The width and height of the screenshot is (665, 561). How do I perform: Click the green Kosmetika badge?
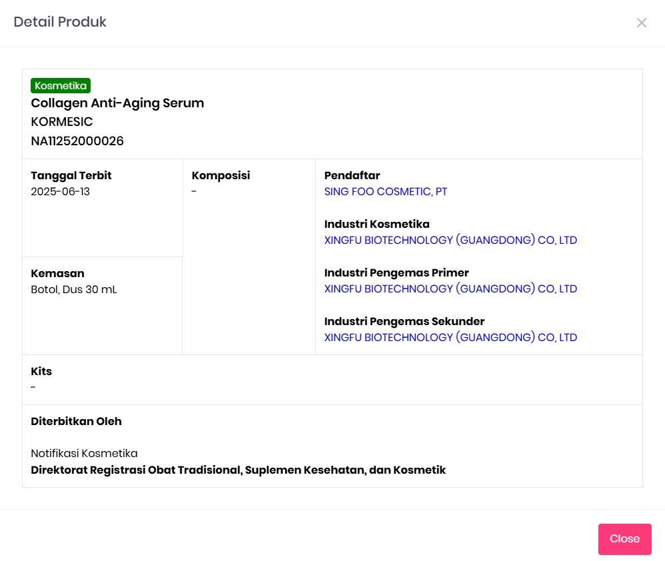point(61,86)
